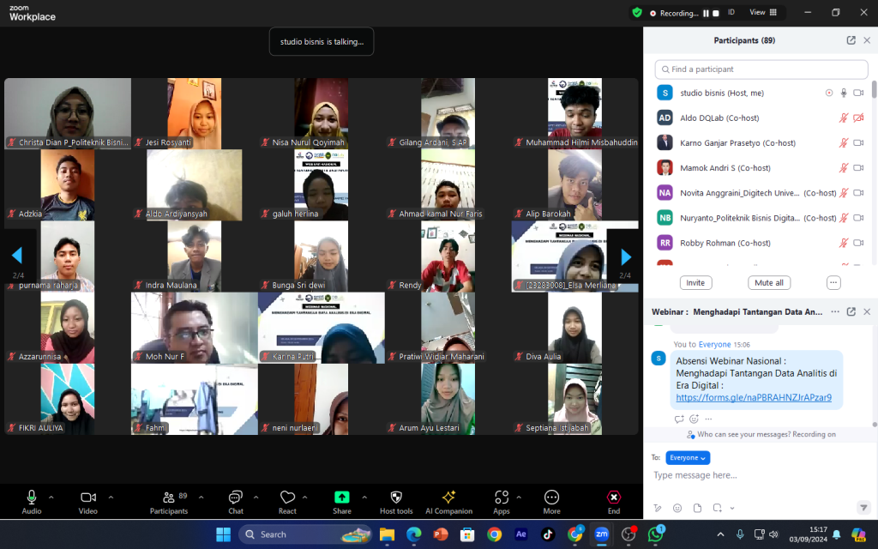Image resolution: width=878 pixels, height=549 pixels.
Task: Stop the recording
Action: (716, 13)
